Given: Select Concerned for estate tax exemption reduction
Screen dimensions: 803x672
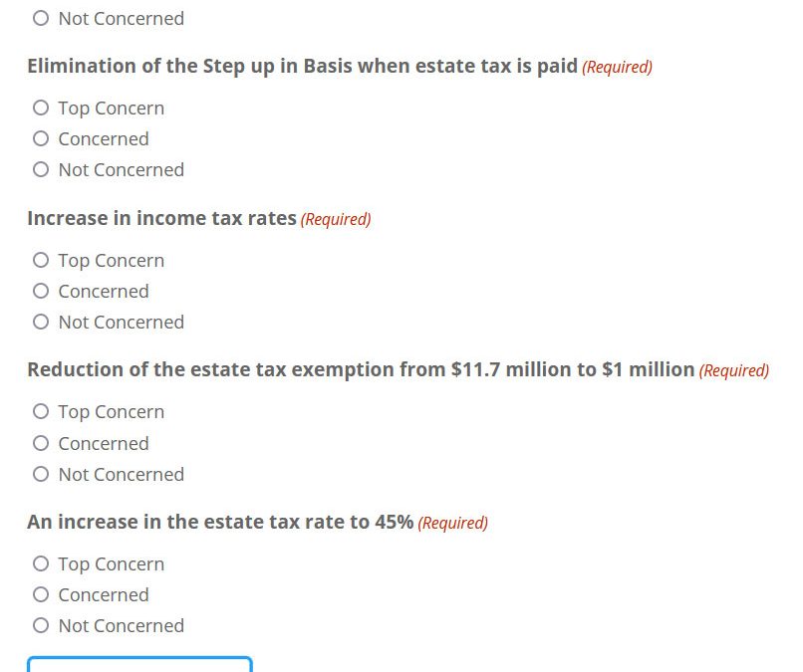Looking at the screenshot, I should 41,443.
